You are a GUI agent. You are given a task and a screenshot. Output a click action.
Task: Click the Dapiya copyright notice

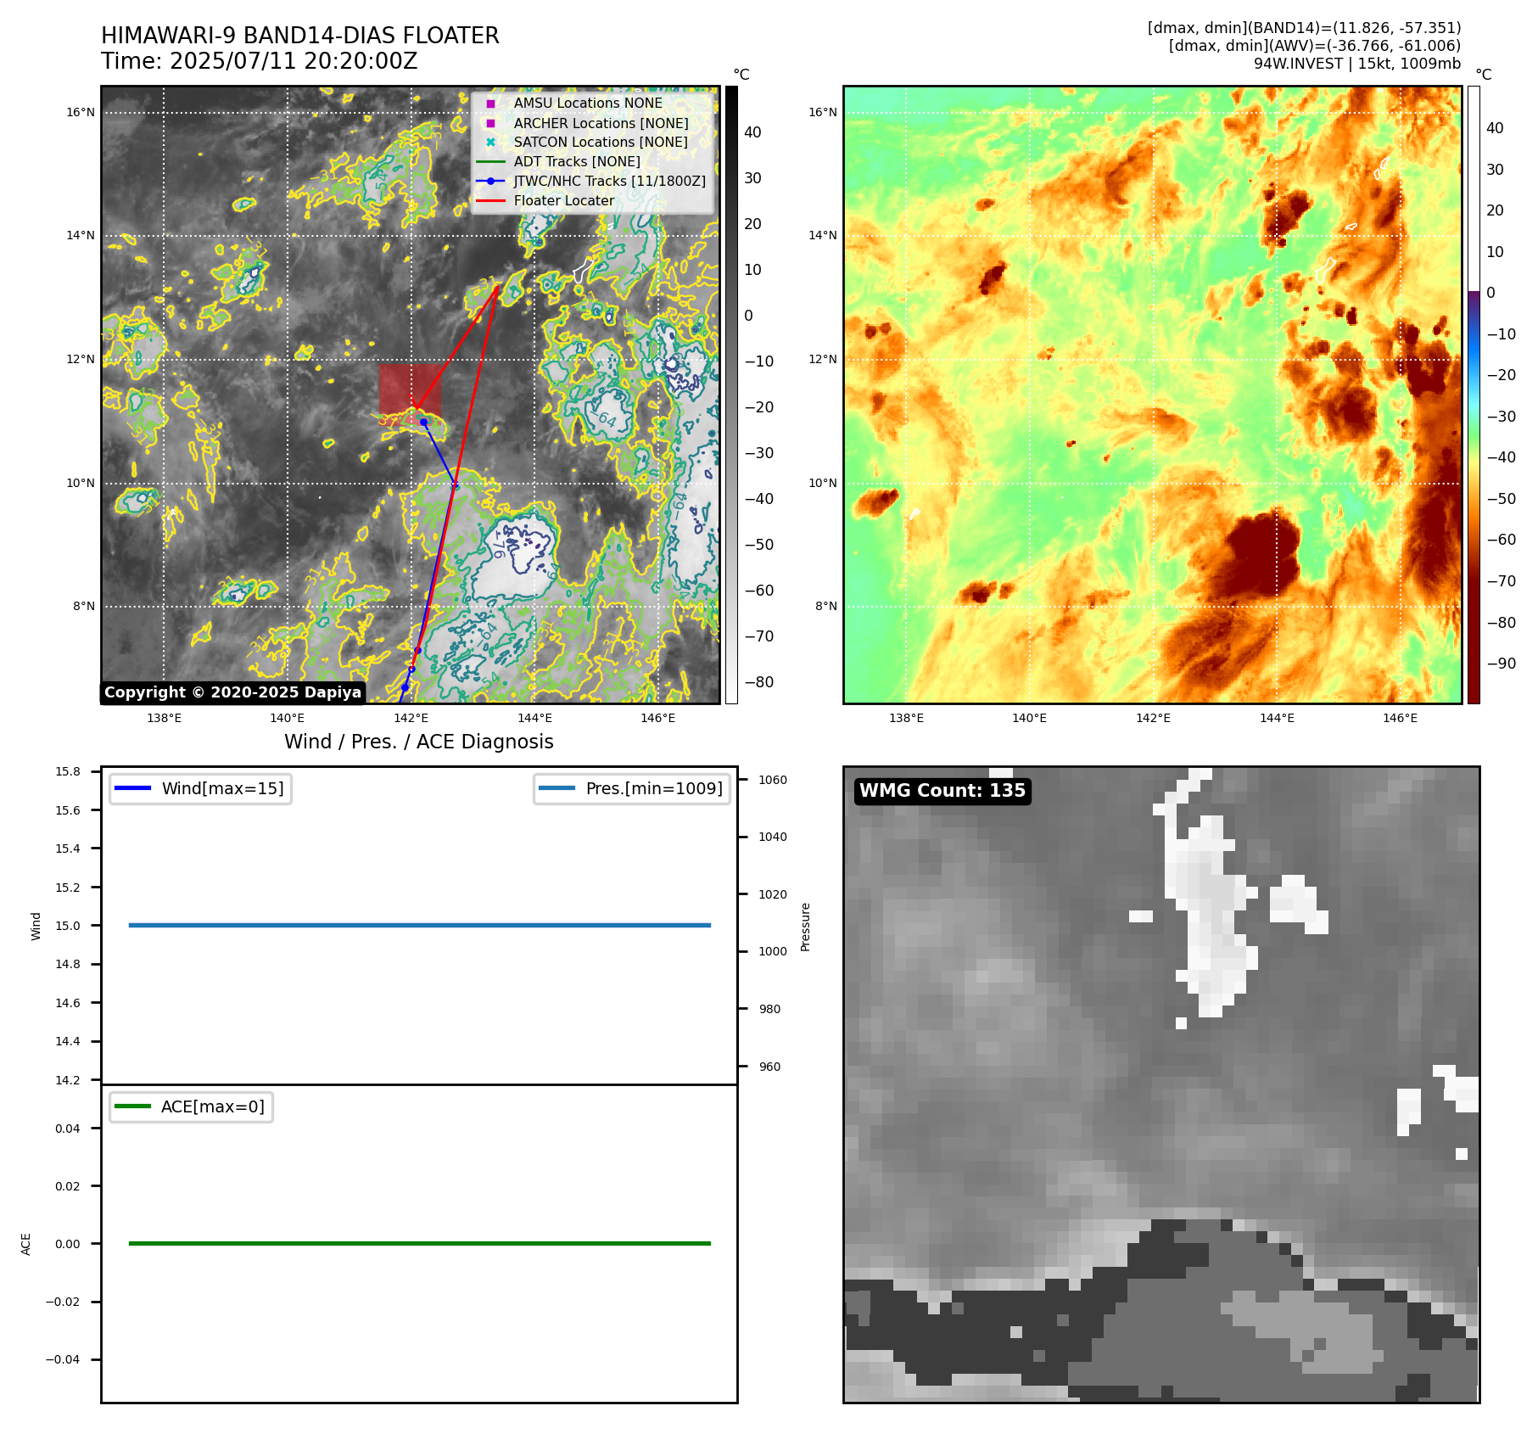[233, 692]
